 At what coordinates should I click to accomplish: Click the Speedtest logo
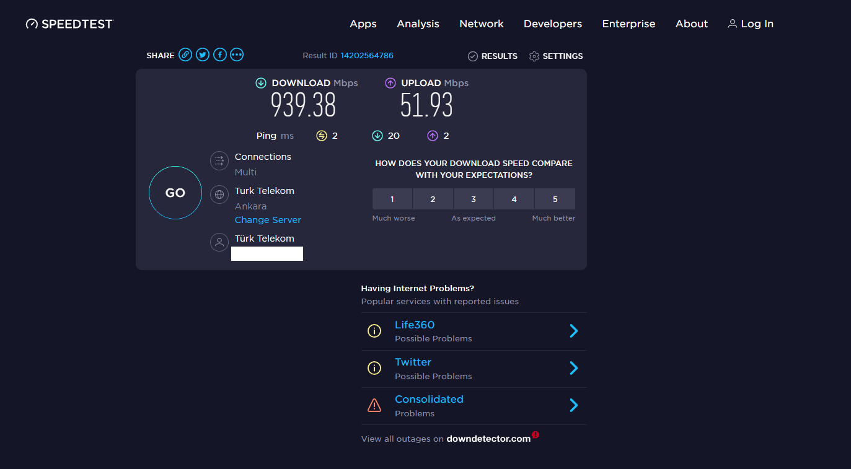[69, 24]
